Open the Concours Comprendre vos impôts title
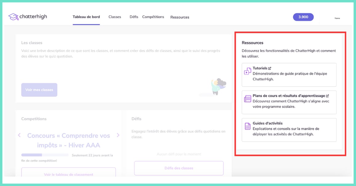 point(68,141)
